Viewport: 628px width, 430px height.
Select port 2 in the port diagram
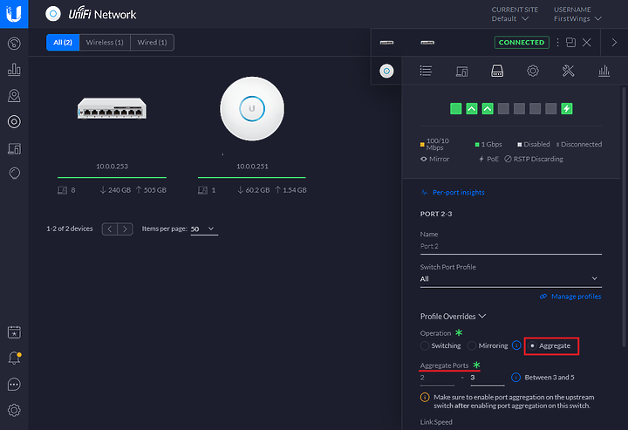472,108
